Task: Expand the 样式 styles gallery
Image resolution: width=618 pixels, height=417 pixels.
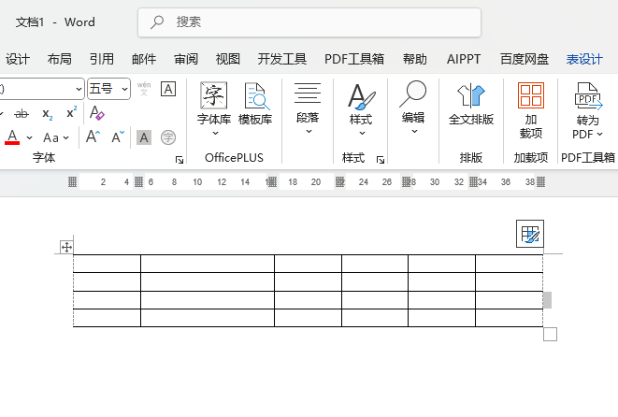Action: [361, 108]
